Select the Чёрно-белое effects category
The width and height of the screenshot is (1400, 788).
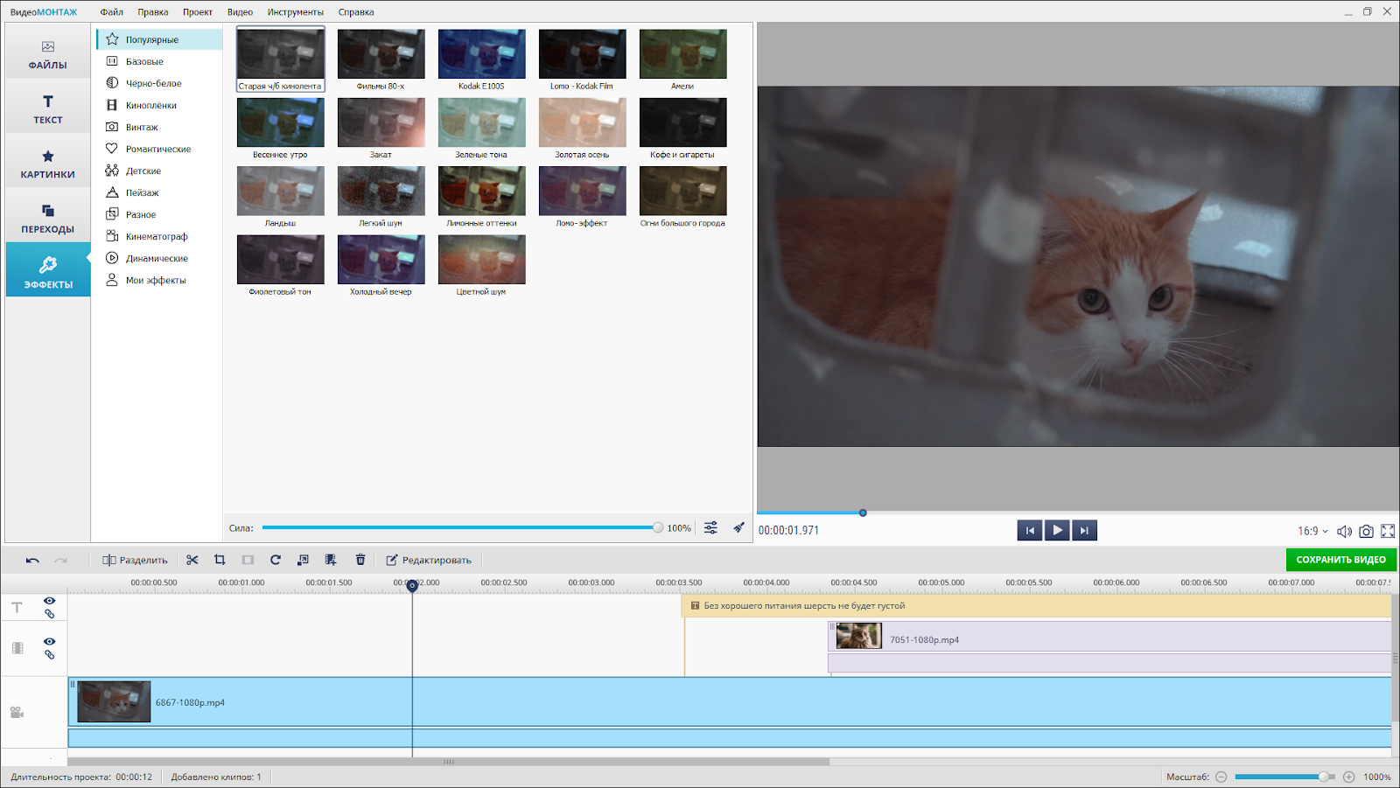point(159,83)
